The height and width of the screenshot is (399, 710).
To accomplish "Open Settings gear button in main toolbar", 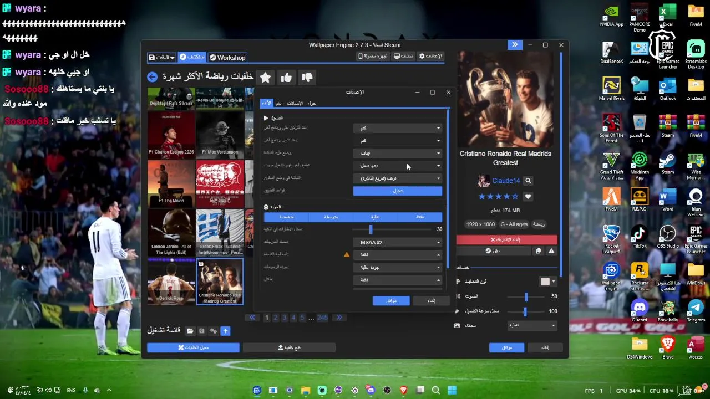I will click(x=430, y=57).
